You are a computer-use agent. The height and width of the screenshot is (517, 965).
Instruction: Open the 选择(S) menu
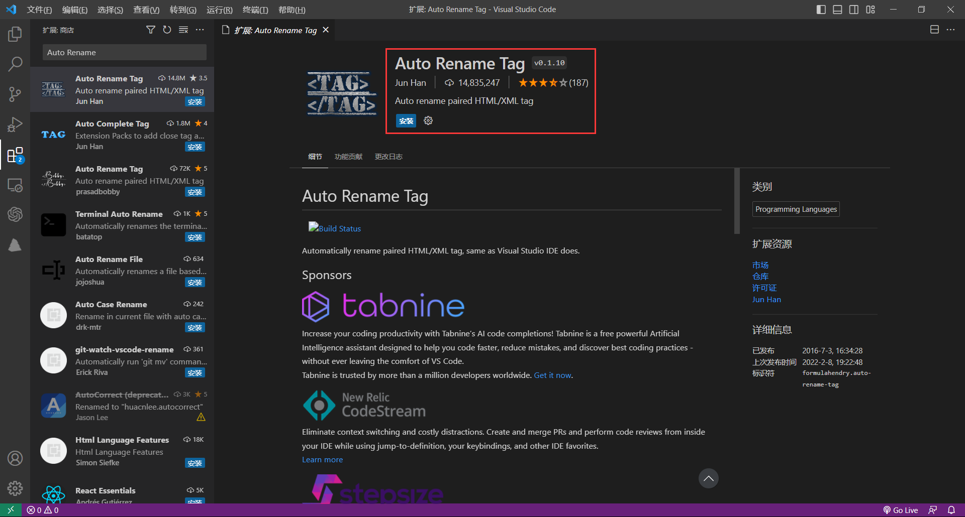pos(110,10)
